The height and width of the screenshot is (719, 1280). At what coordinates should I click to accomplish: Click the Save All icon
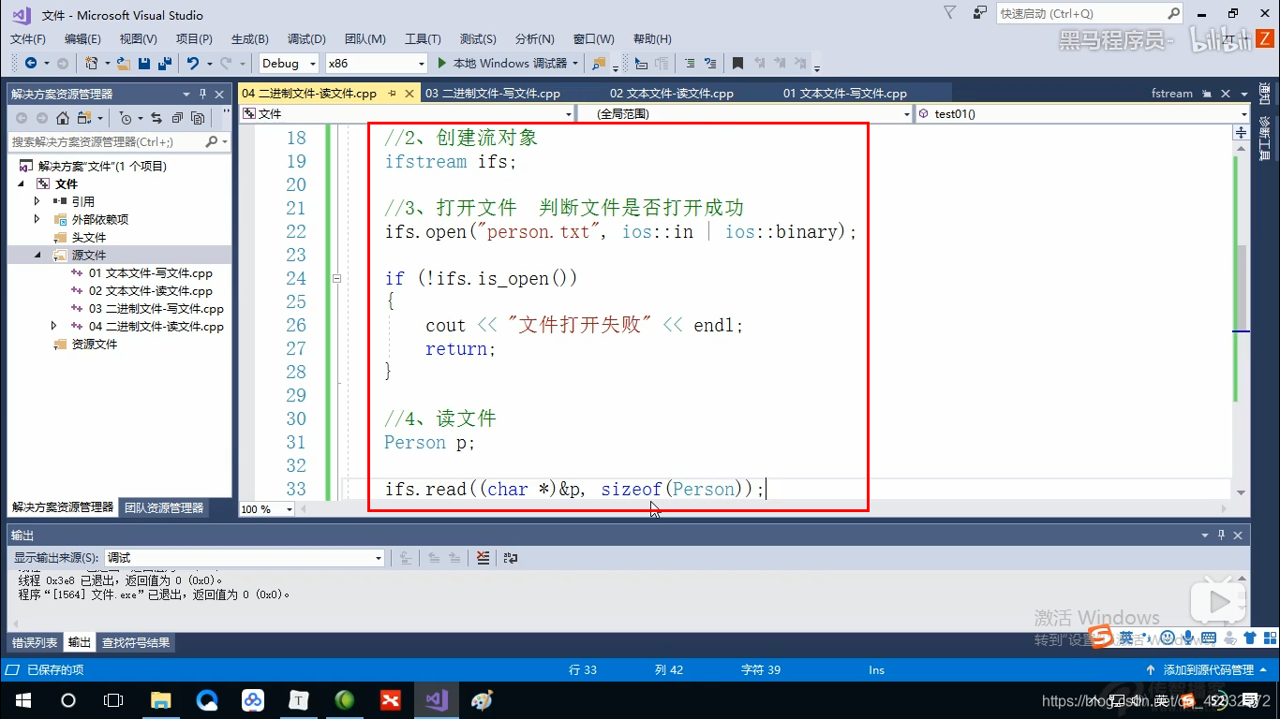165,63
